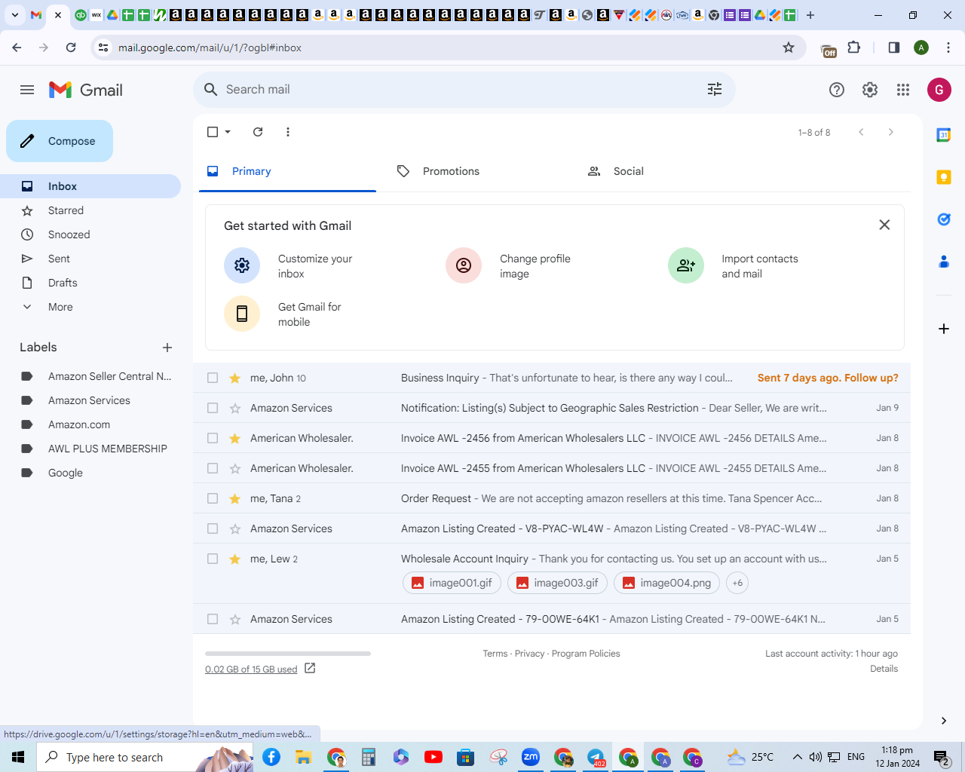965x772 pixels.
Task: Click Customize your inbox gear icon
Action: pos(242,265)
